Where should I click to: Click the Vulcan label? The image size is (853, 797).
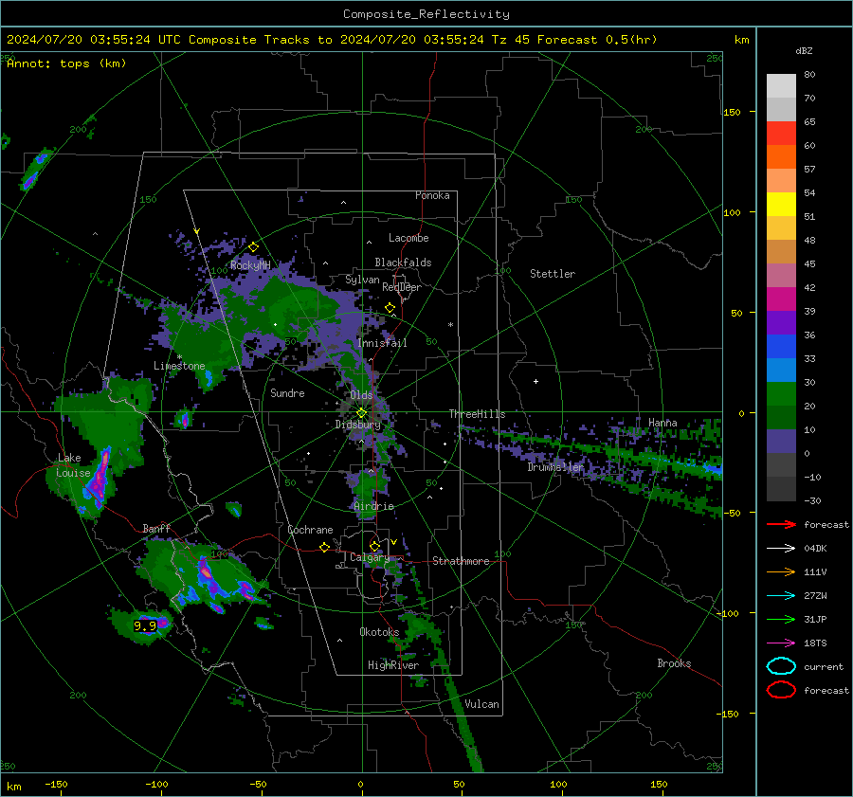coord(481,703)
